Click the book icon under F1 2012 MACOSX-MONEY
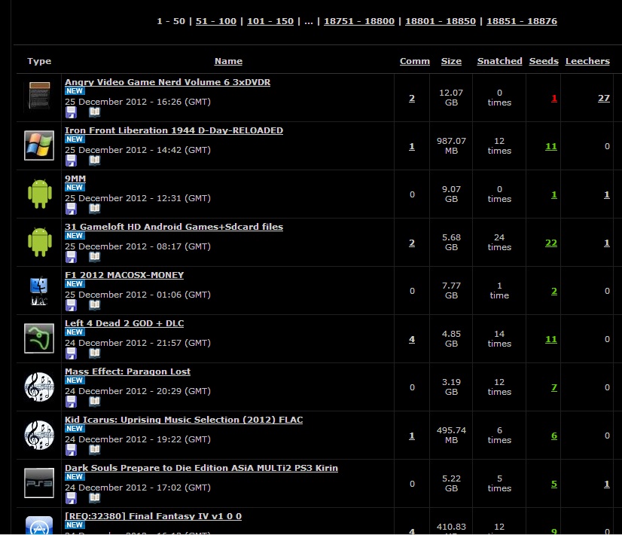622x535 pixels. coord(94,305)
